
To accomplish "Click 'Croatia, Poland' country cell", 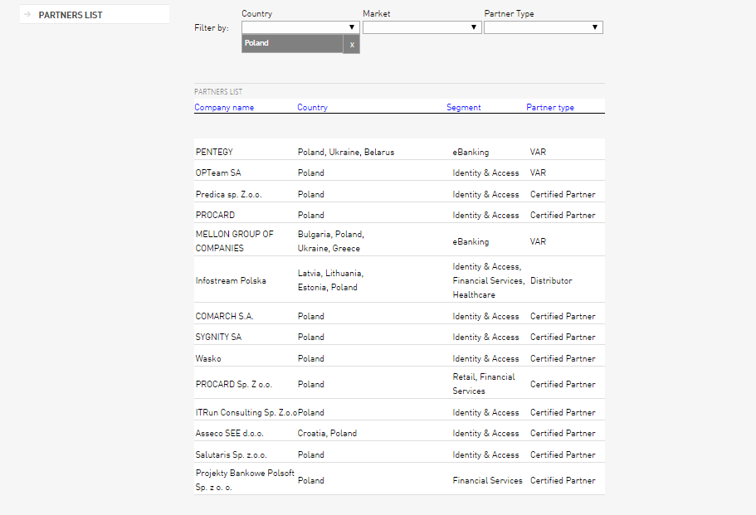I will pos(327,433).
